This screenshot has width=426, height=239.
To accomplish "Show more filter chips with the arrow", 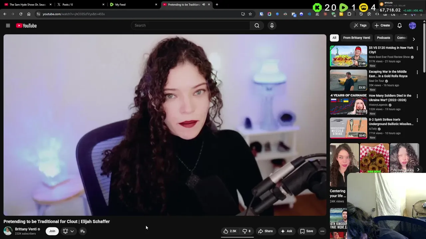I will tap(414, 39).
